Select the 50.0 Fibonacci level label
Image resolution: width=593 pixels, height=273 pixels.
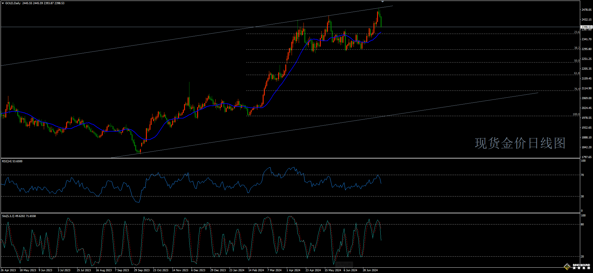pos(577,61)
